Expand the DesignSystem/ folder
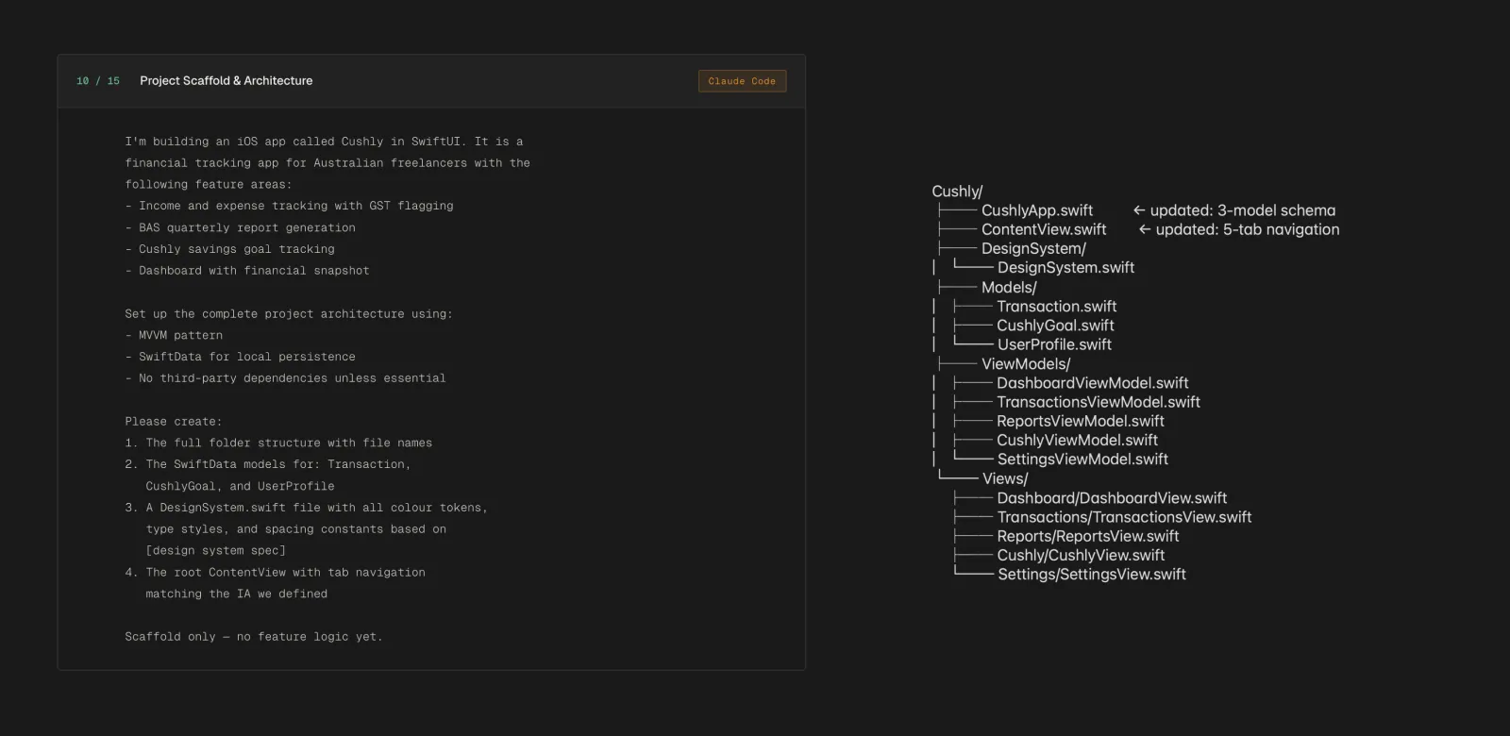Viewport: 1510px width, 736px height. click(x=1033, y=249)
